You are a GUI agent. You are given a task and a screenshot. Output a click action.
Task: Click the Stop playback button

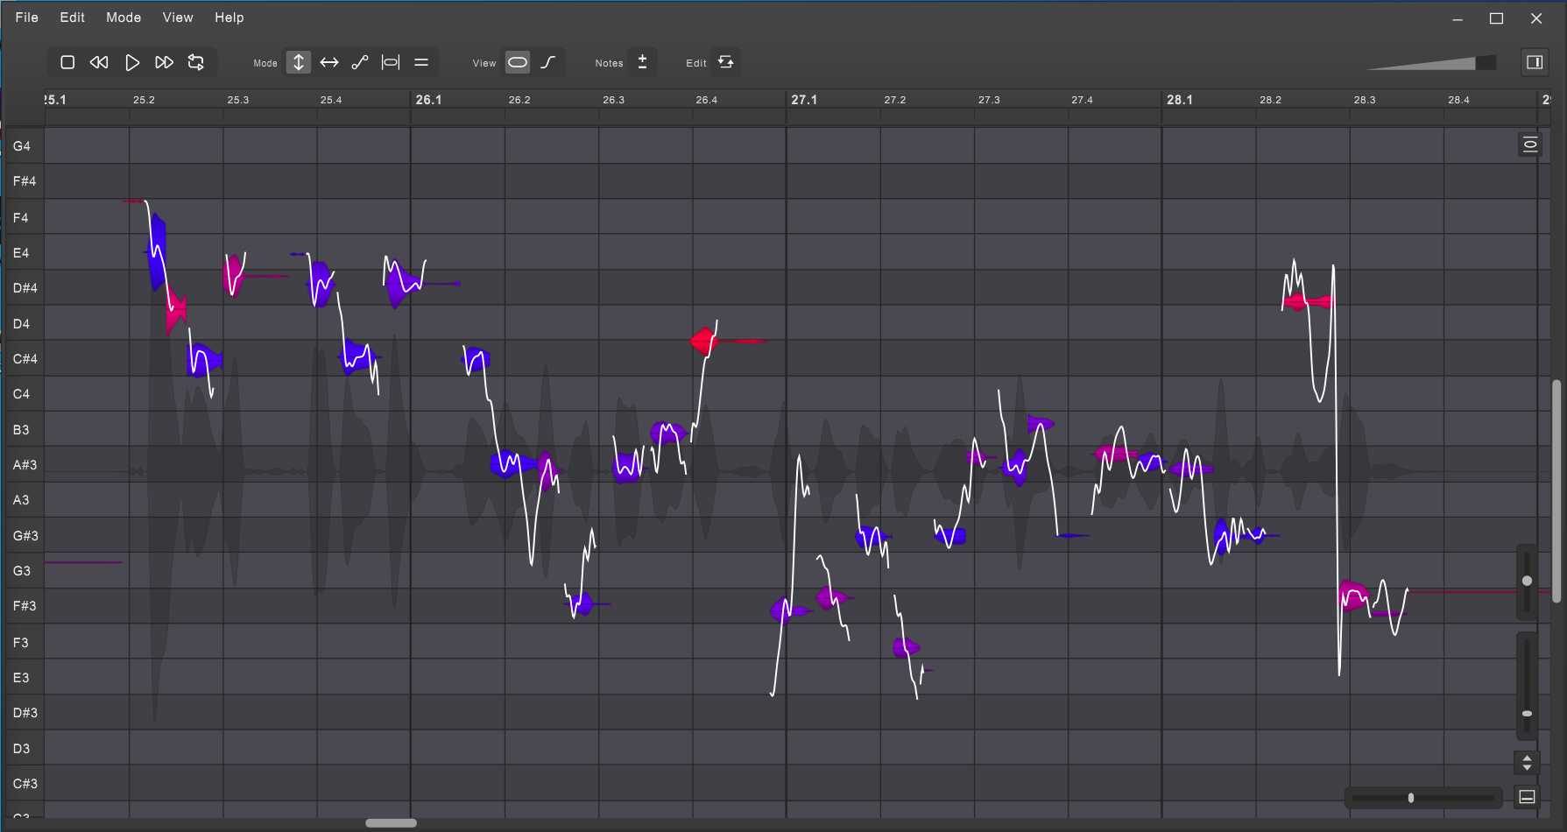(67, 62)
